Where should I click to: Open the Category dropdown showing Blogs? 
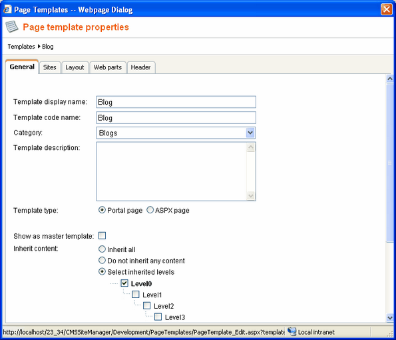[176, 133]
